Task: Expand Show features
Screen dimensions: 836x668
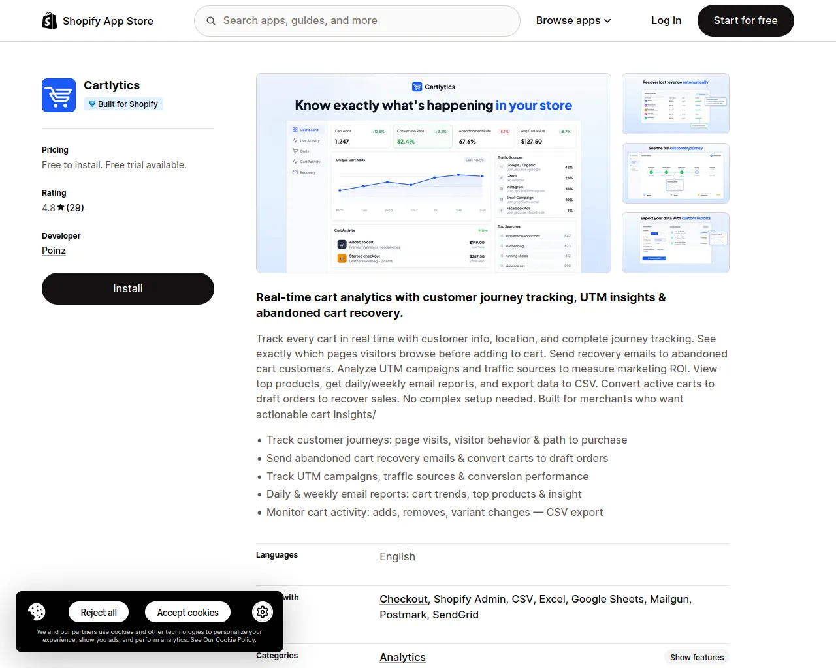Action: click(x=696, y=657)
